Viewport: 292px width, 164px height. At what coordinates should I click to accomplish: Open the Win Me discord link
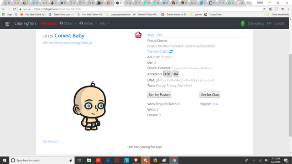(x=68, y=43)
